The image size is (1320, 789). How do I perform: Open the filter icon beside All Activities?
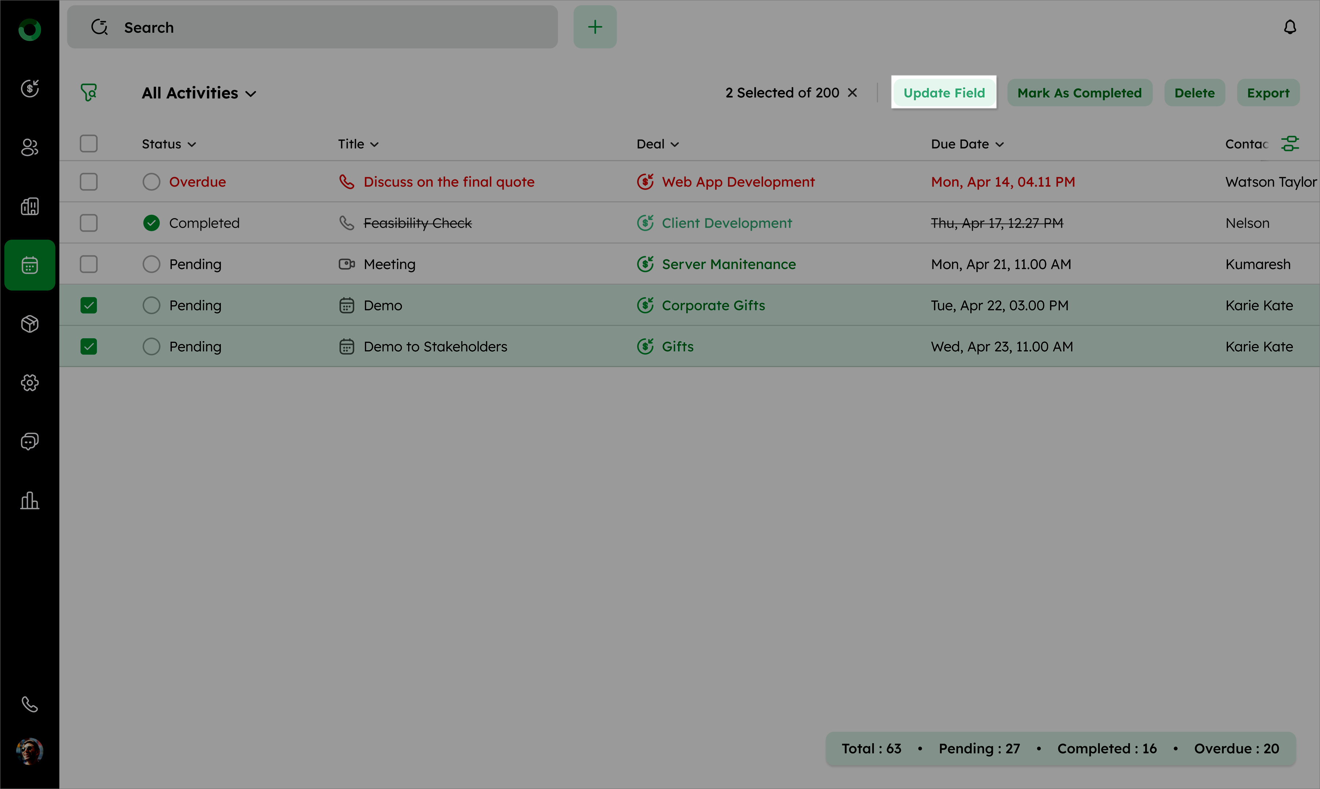89,93
